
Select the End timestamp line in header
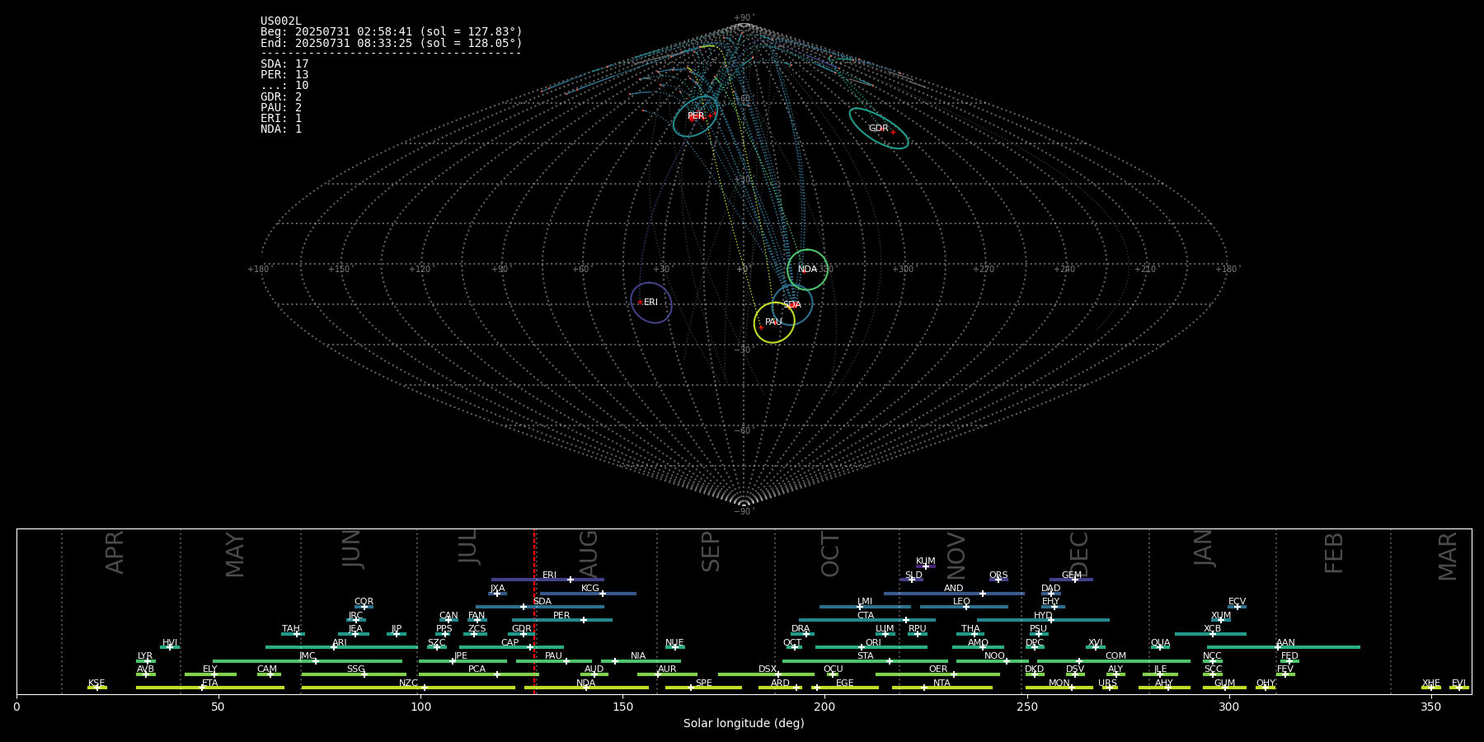point(392,43)
